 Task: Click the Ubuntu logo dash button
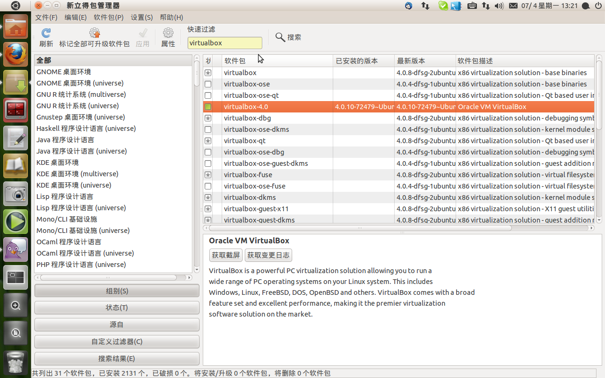(x=16, y=6)
